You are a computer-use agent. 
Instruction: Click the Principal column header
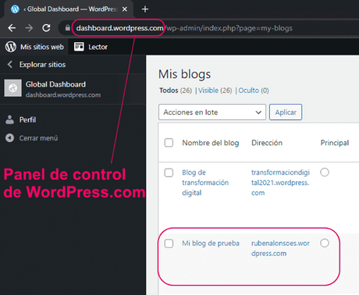click(x=335, y=143)
